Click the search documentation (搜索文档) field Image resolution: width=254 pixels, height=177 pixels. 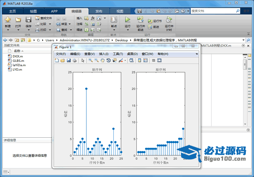213,11
